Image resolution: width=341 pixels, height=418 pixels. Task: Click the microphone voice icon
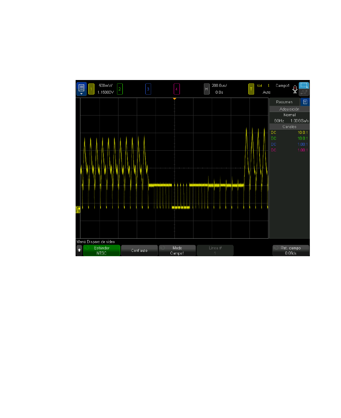tap(295, 89)
